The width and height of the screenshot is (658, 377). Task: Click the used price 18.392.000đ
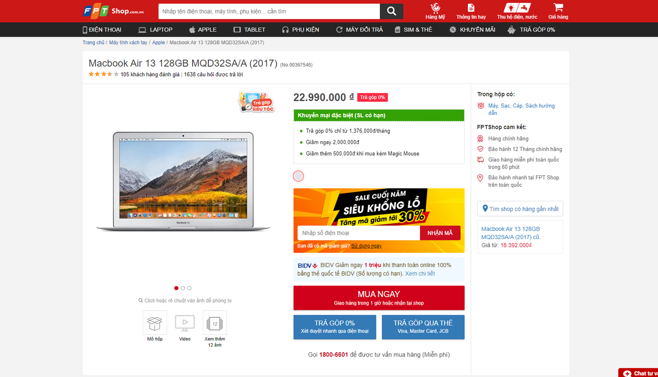(516, 245)
